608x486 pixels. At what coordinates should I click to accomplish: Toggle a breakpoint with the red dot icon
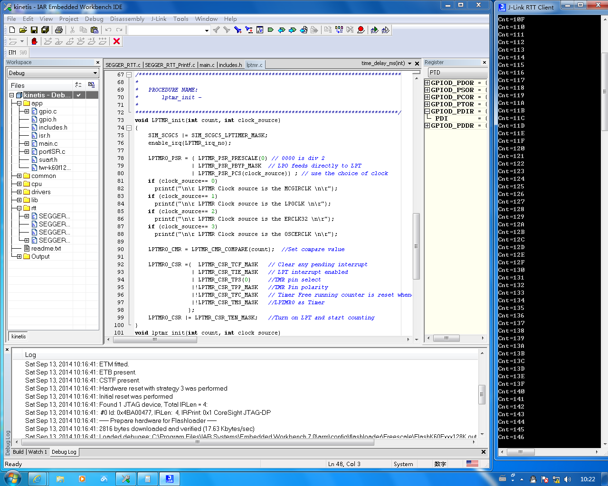(x=361, y=30)
